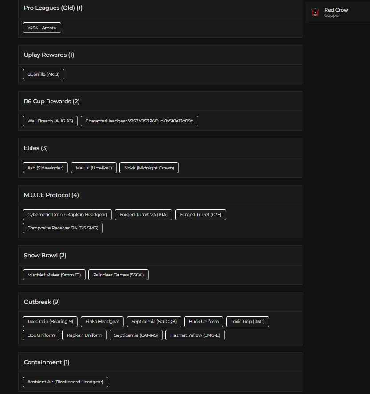
Task: Choose the Melusi (Umvikeli) elite tag
Action: pyautogui.click(x=94, y=168)
